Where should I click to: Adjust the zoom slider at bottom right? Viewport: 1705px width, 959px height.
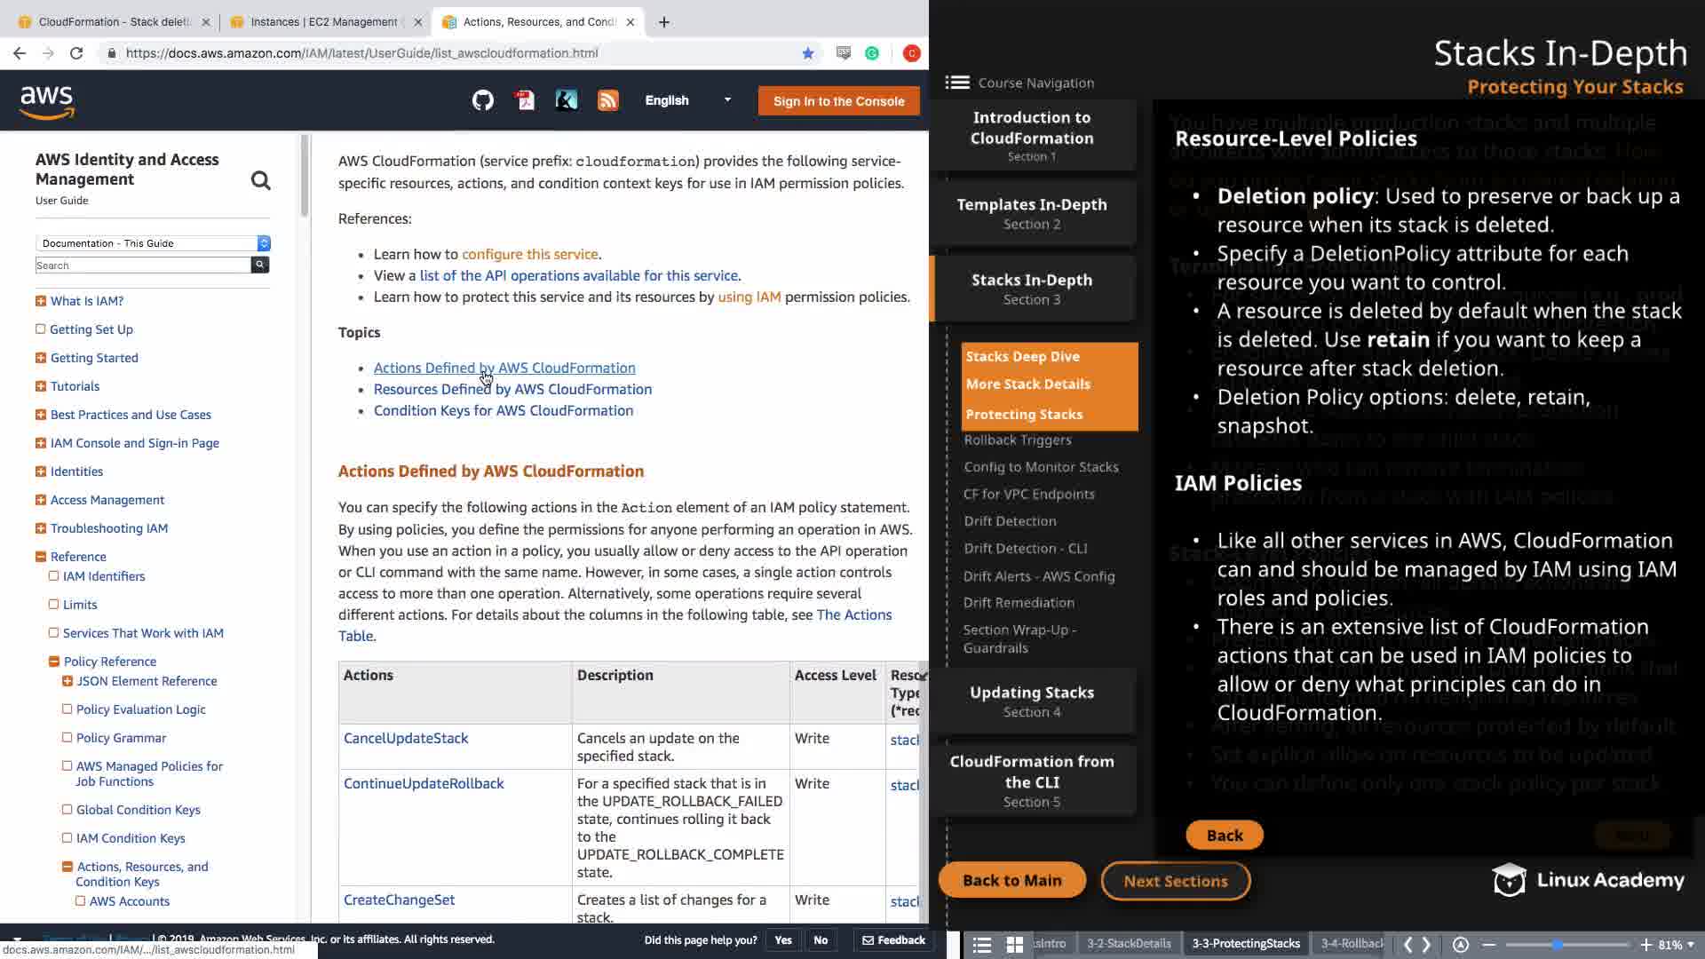[1557, 945]
